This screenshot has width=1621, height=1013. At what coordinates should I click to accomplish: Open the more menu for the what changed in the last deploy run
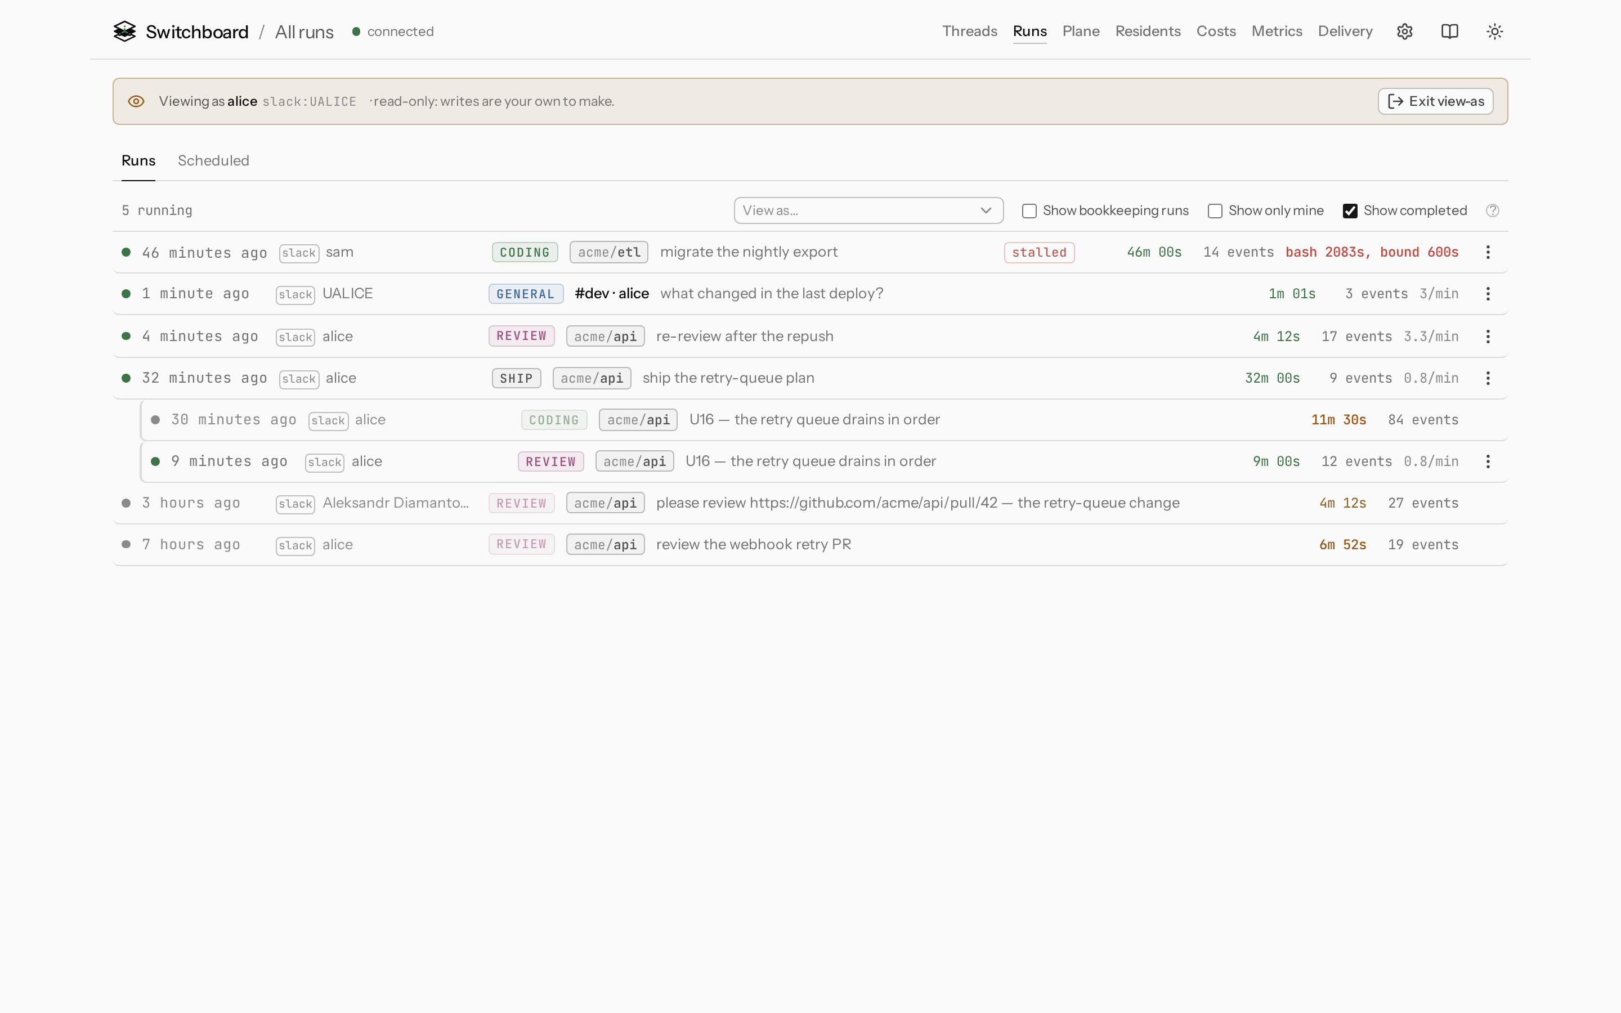point(1488,293)
